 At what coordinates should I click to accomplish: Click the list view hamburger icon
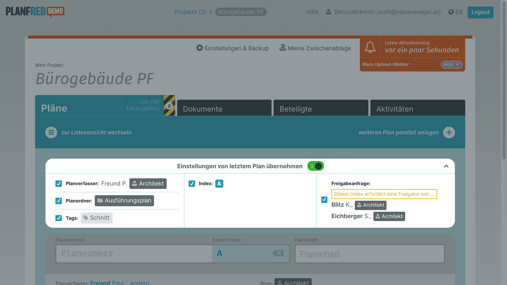pos(51,132)
